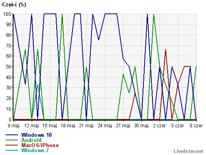The image size is (206, 155).
Task: Click the Windows 10 legend label
Action: tap(36, 135)
